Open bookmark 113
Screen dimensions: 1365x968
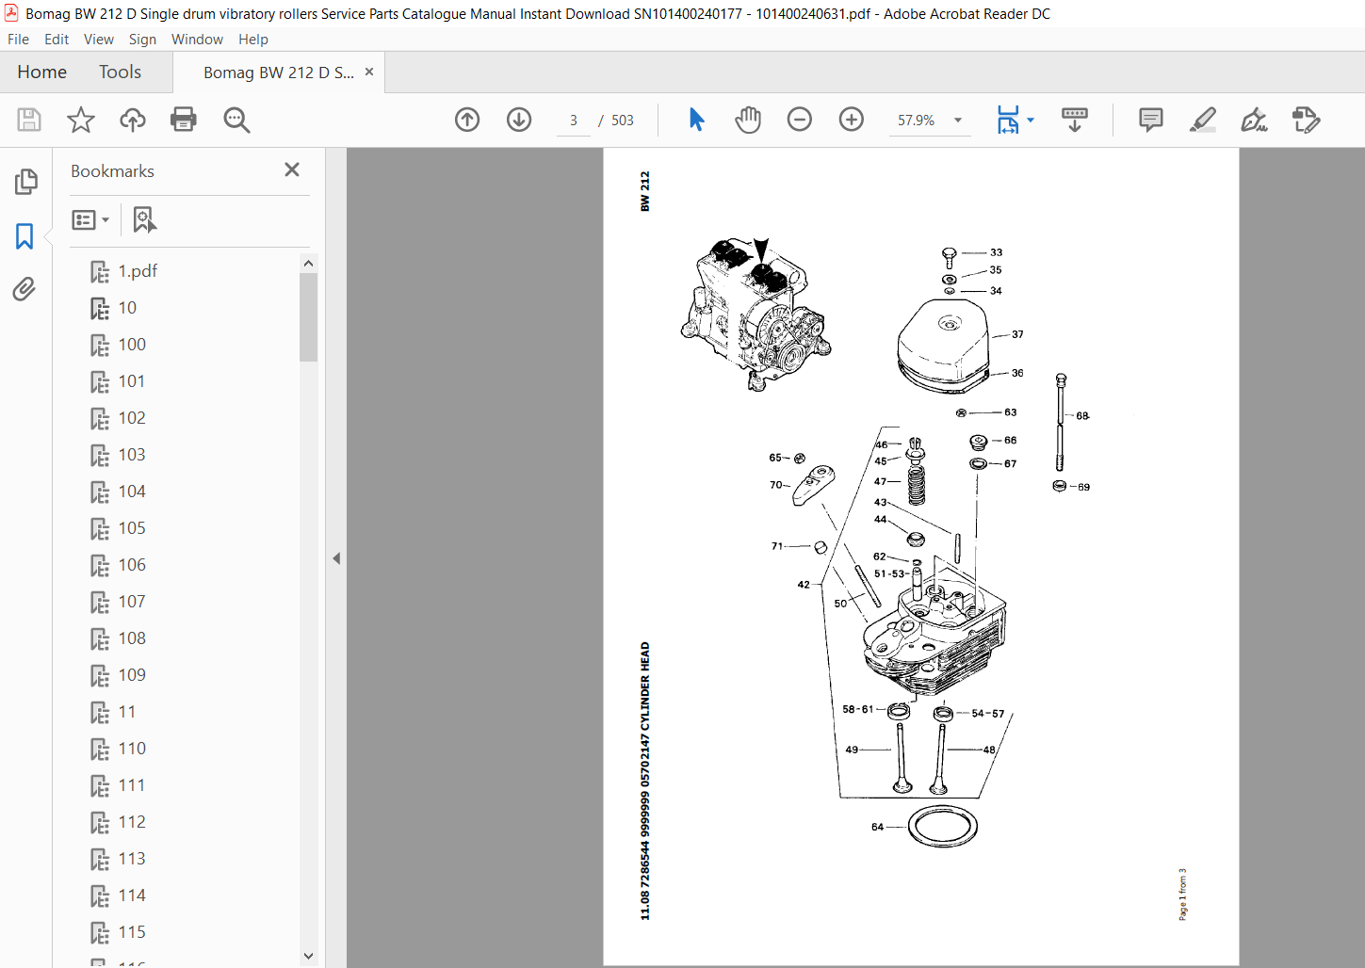tap(132, 859)
